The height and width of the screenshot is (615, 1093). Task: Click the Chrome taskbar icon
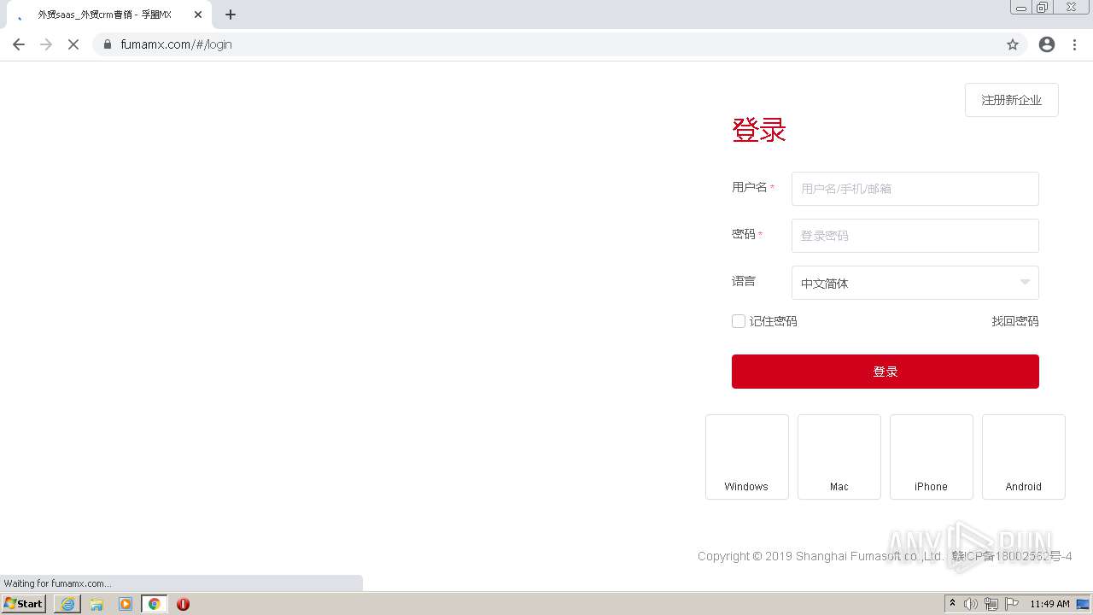(x=154, y=604)
